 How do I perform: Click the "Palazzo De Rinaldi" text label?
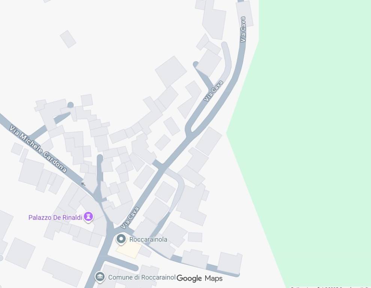[x=55, y=217]
